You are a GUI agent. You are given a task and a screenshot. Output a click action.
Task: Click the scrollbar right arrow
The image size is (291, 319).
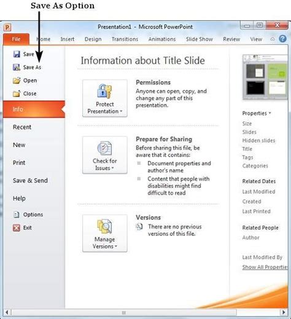click(x=284, y=313)
